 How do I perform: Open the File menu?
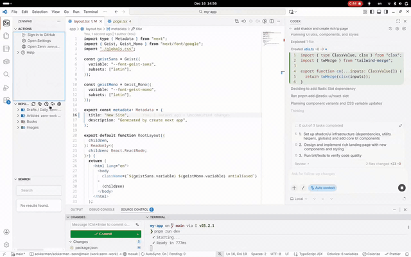(x=14, y=12)
